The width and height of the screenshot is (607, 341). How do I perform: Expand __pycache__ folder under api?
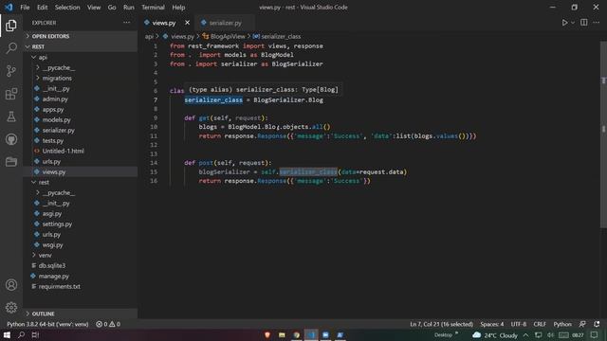coord(81,67)
